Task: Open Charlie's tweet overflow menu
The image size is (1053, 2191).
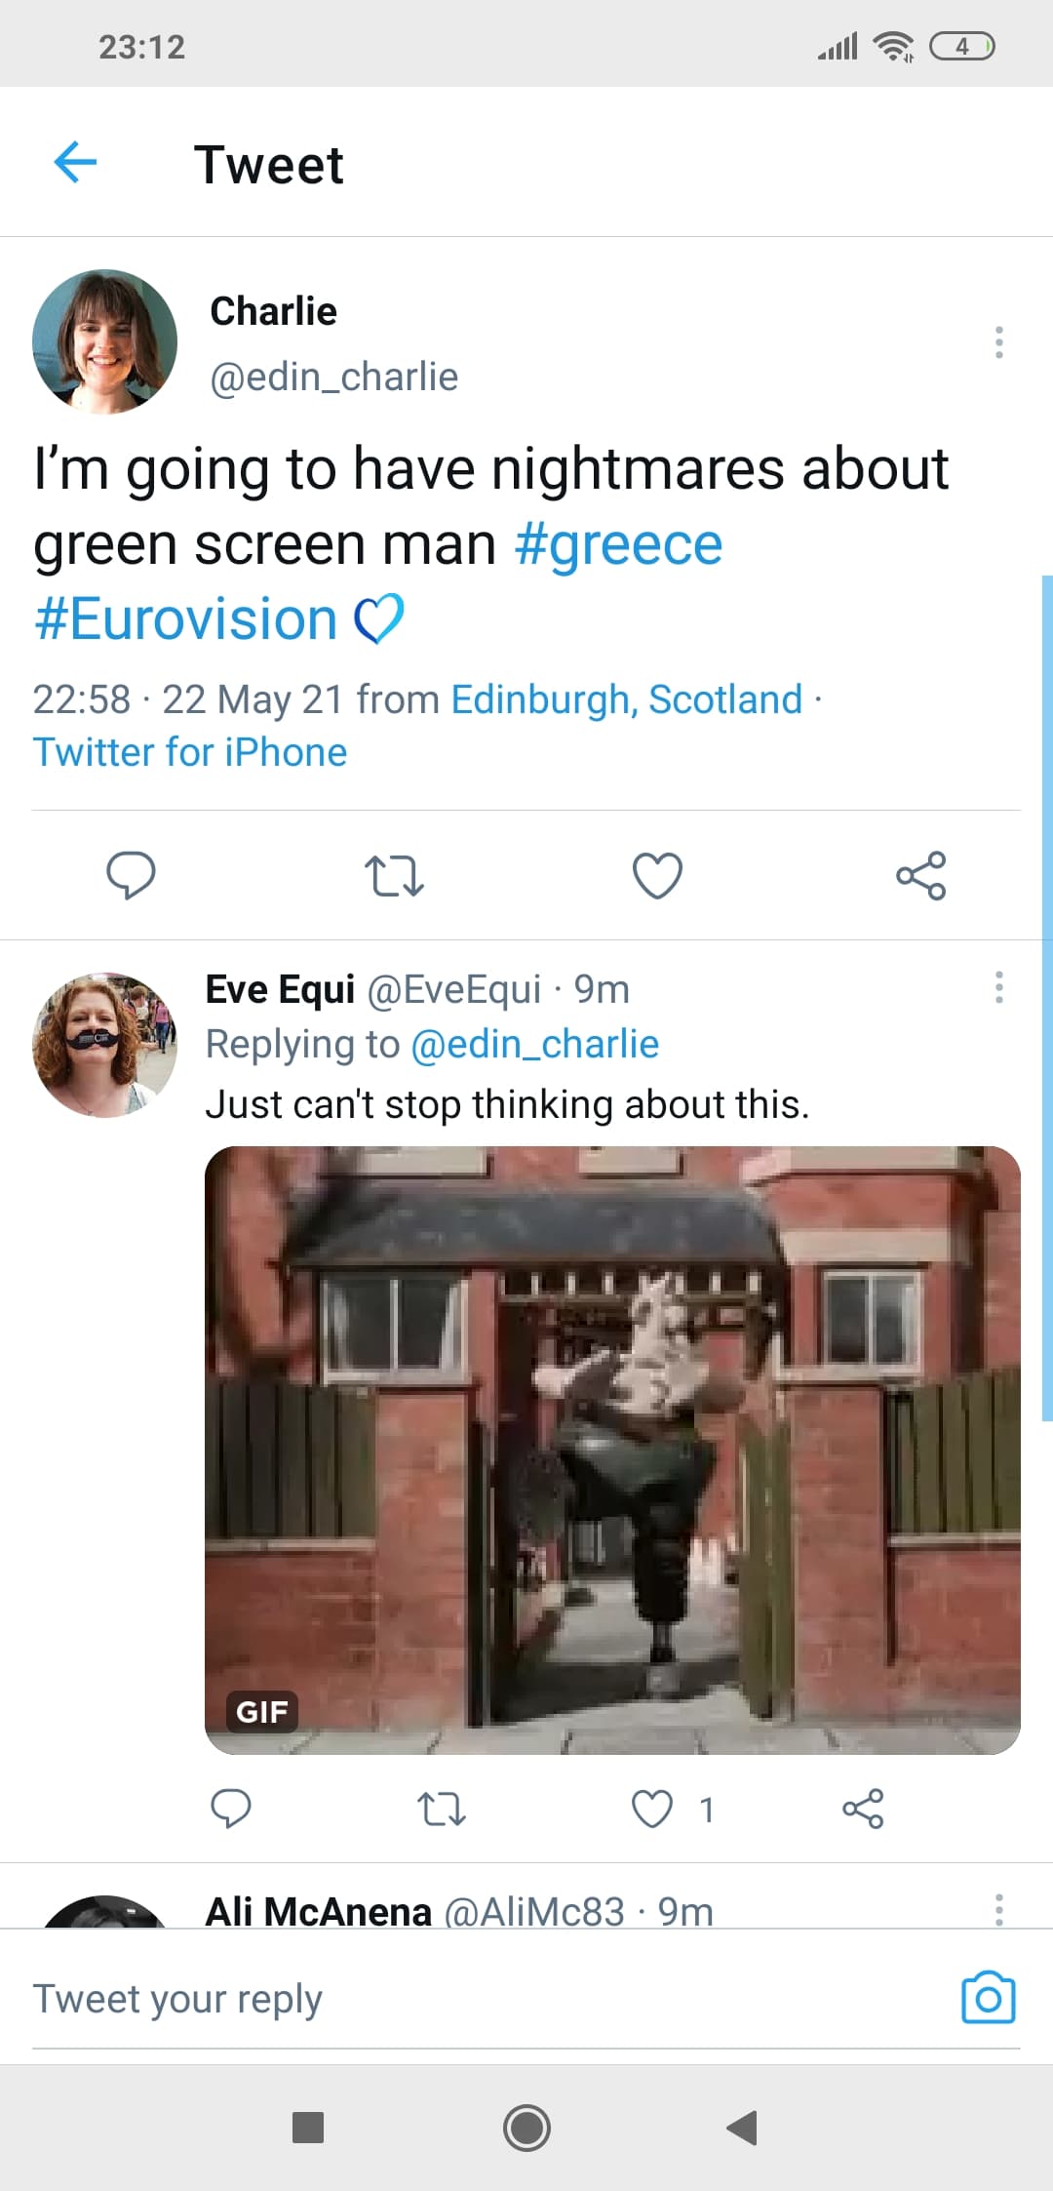Action: coord(998,342)
